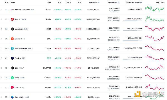Click the Axie Infinity diamond logo icon

pos(12,97)
